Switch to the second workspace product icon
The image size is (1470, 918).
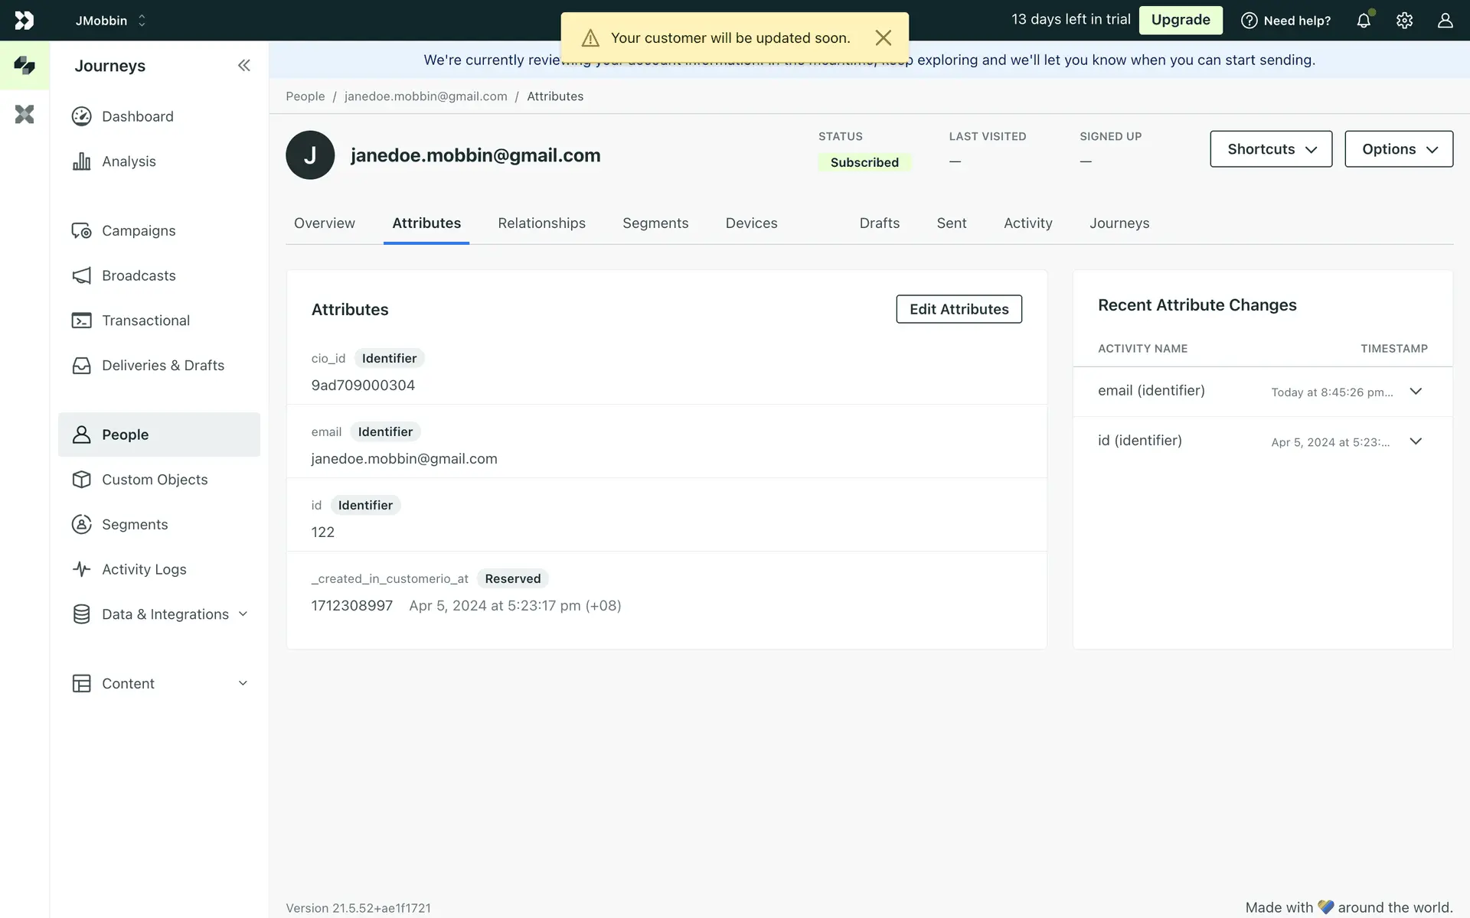pyautogui.click(x=24, y=115)
